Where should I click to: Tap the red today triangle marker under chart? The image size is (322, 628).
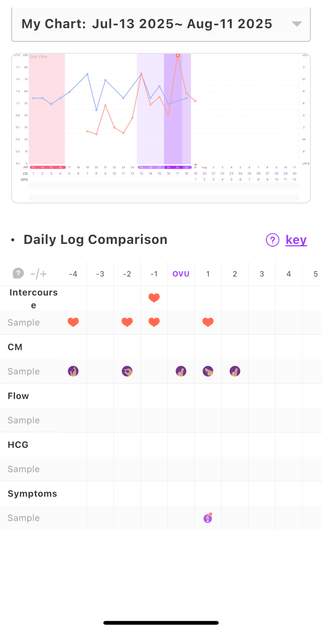(195, 165)
